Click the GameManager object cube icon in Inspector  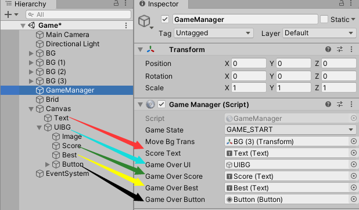(x=145, y=21)
